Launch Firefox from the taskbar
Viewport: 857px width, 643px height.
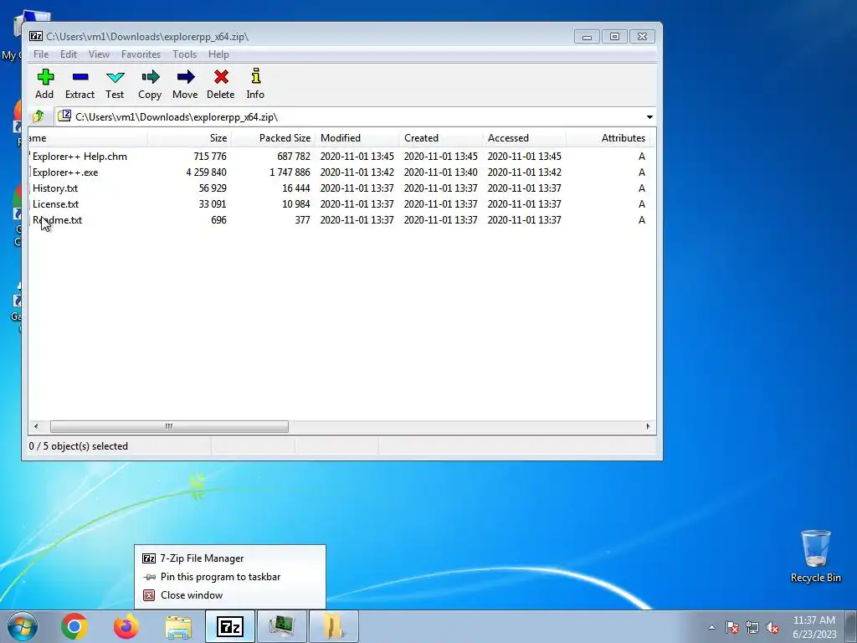pyautogui.click(x=126, y=626)
